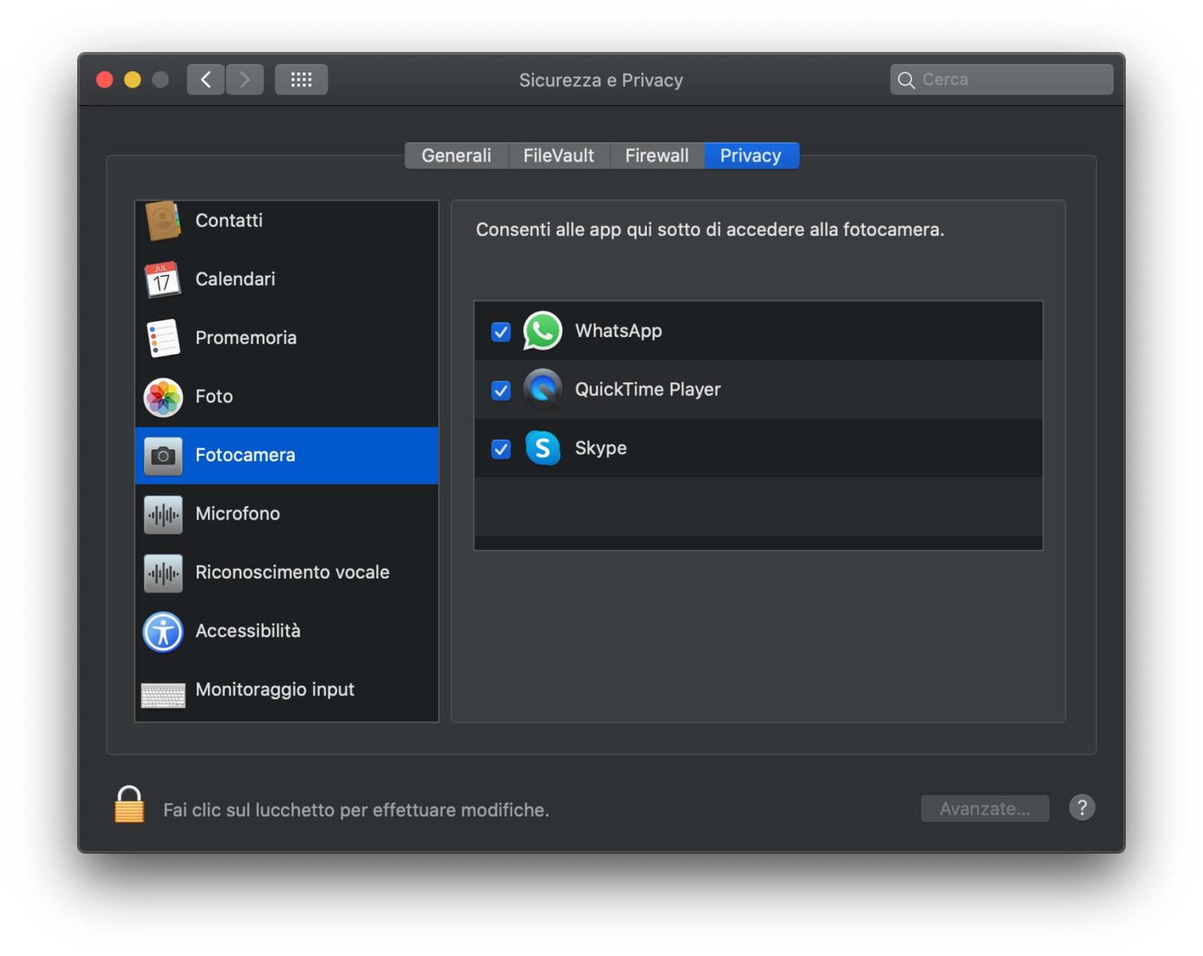Open the FileVault tab
Image resolution: width=1203 pixels, height=956 pixels.
tap(558, 155)
